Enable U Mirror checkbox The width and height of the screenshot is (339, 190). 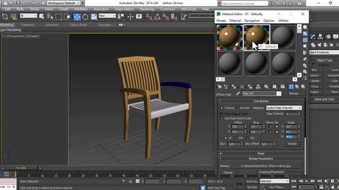coord(270,126)
